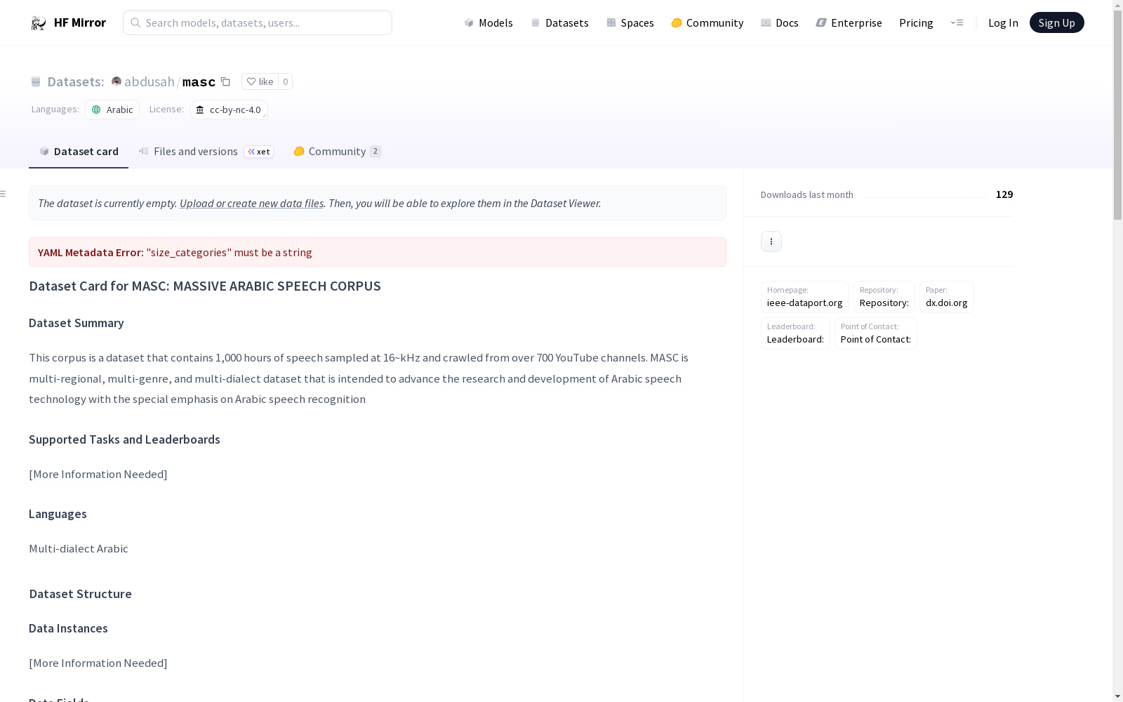
Task: Click the Log In link
Action: [1003, 22]
